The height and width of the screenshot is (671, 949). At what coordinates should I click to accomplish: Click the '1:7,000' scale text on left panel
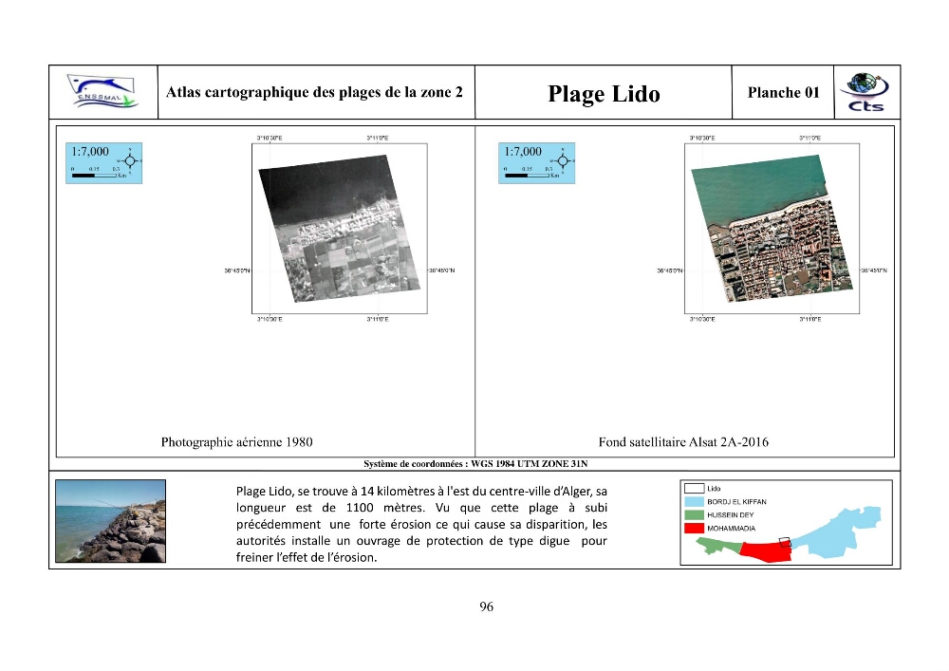tap(90, 151)
